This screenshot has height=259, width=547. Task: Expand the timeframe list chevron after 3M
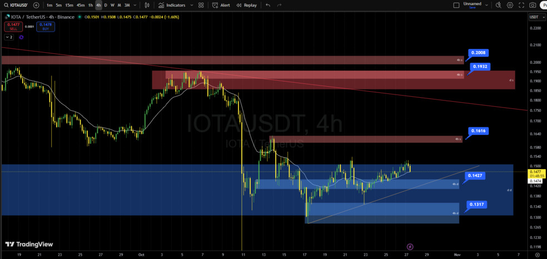tap(135, 5)
